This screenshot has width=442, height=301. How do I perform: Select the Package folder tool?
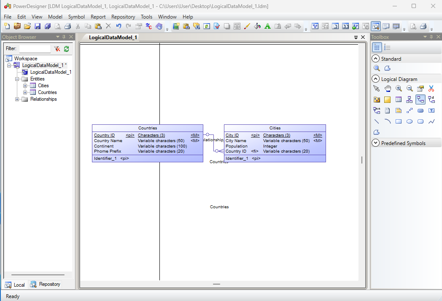(377, 99)
